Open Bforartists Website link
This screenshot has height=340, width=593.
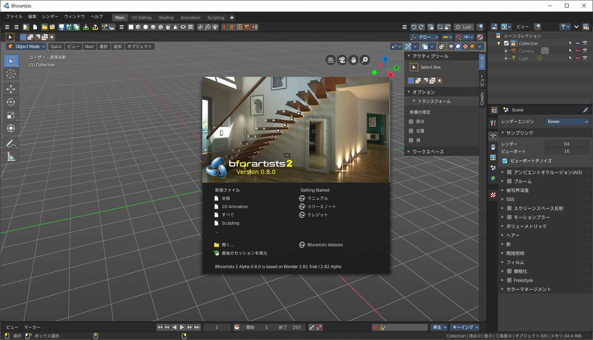coord(321,245)
